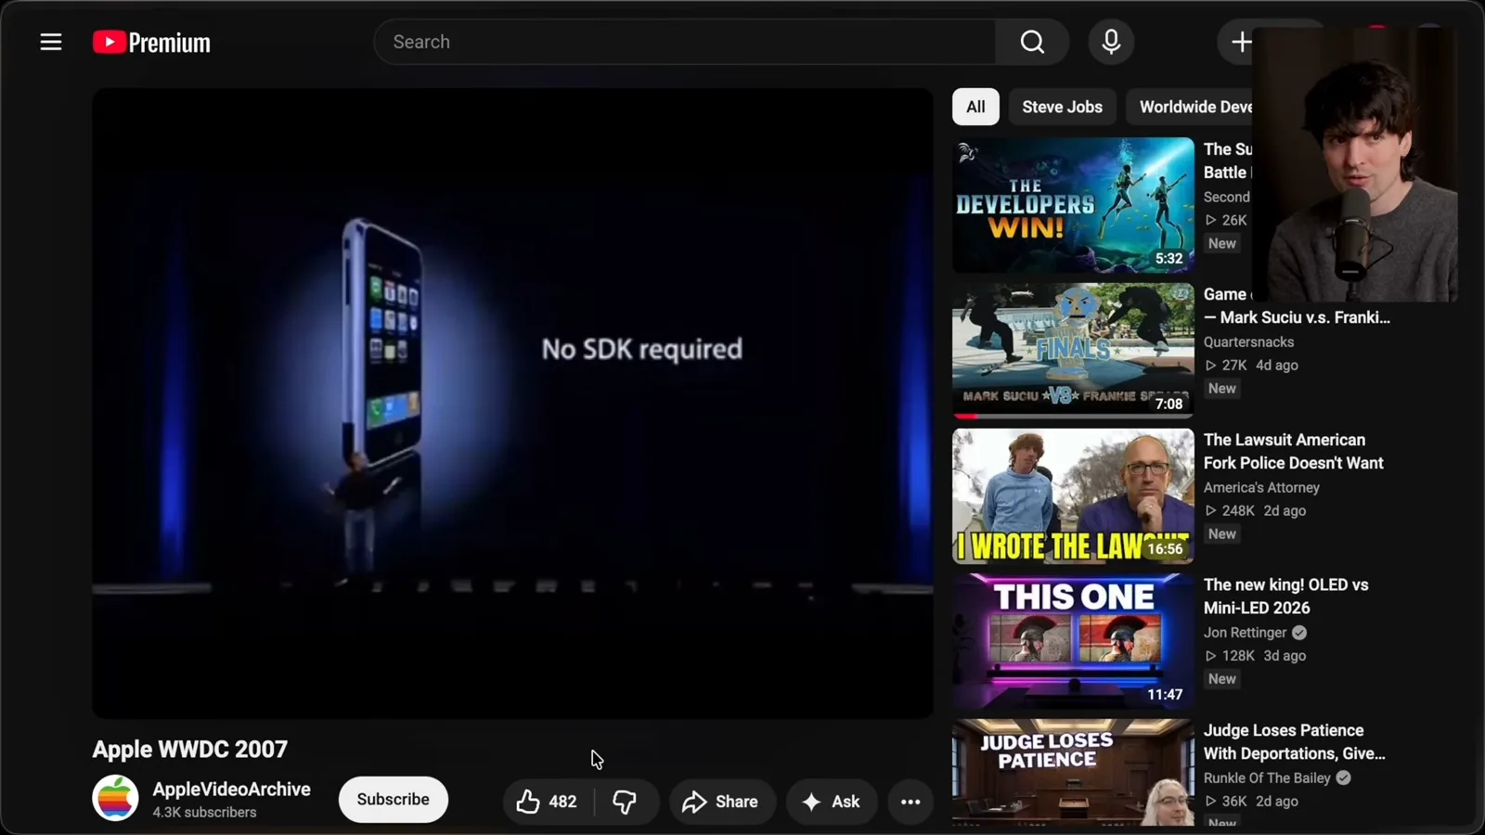Open title Judge Loses Patience With Deportations
Image resolution: width=1485 pixels, height=835 pixels.
(1294, 742)
